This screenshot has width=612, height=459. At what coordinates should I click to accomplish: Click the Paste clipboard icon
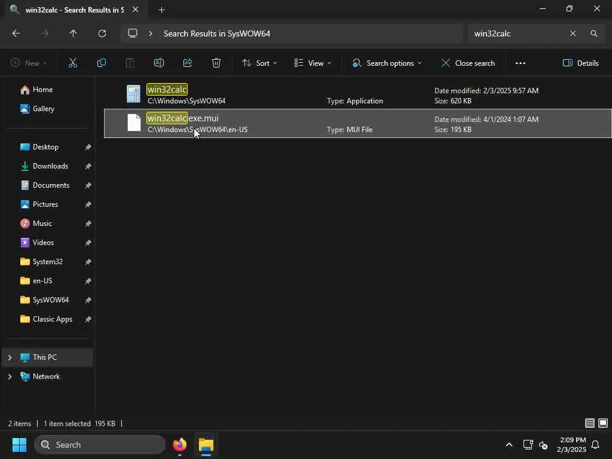pos(130,63)
